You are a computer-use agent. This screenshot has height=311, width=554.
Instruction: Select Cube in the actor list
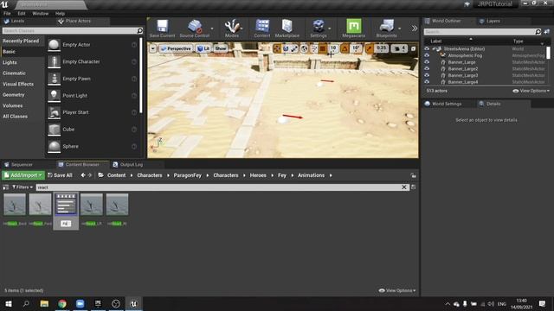click(x=93, y=130)
